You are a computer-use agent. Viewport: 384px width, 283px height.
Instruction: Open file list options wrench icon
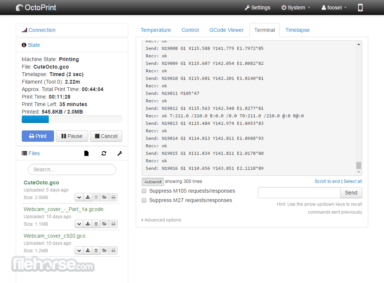pos(120,153)
